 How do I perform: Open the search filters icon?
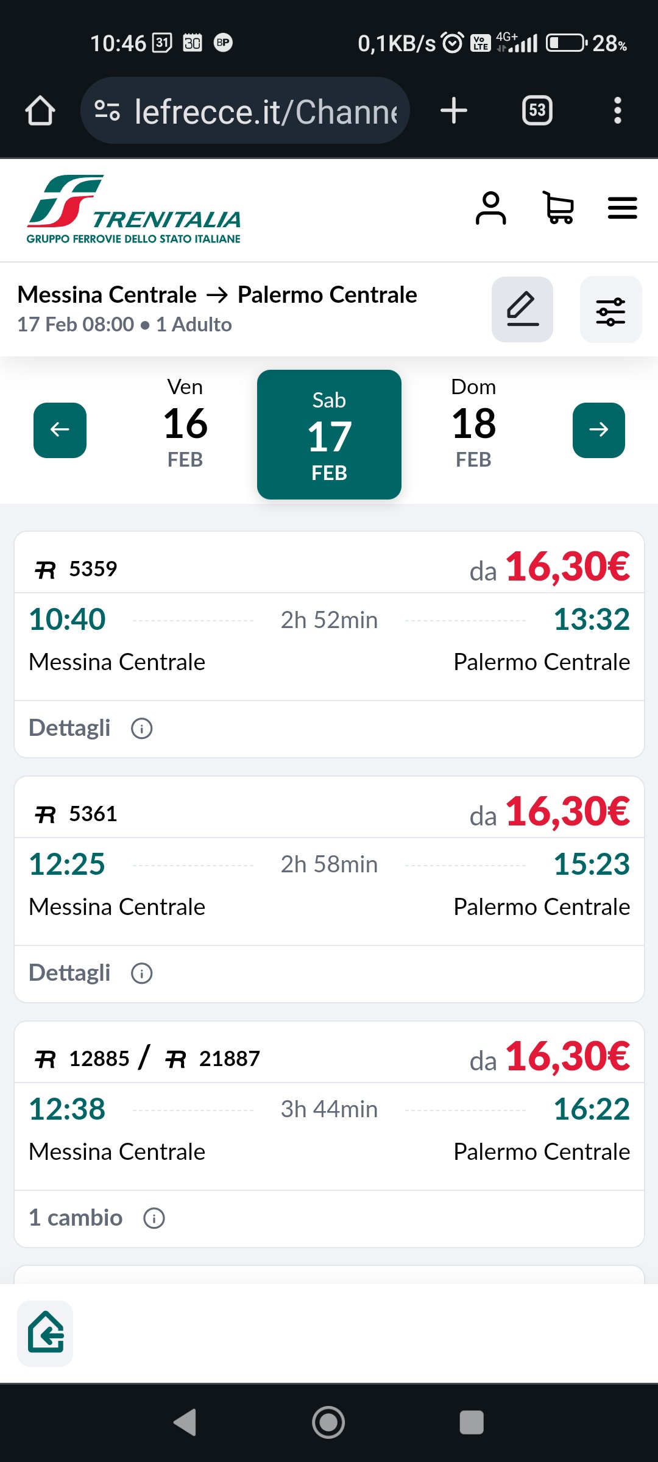pos(610,309)
